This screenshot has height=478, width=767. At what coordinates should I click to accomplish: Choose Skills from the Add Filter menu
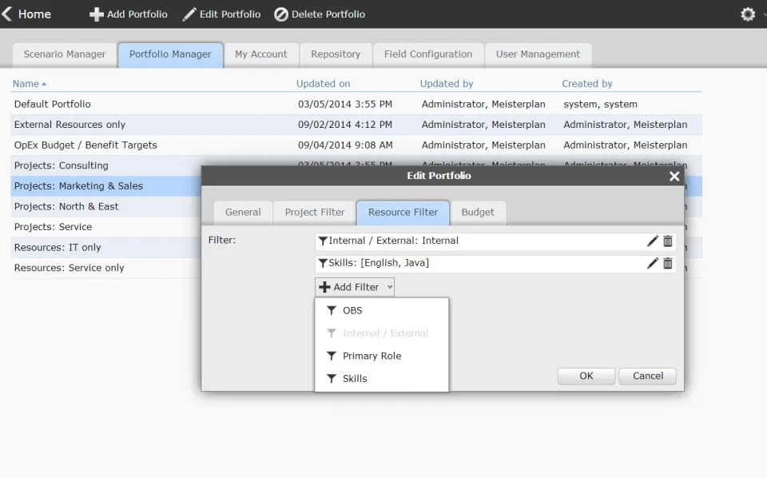[382, 379]
